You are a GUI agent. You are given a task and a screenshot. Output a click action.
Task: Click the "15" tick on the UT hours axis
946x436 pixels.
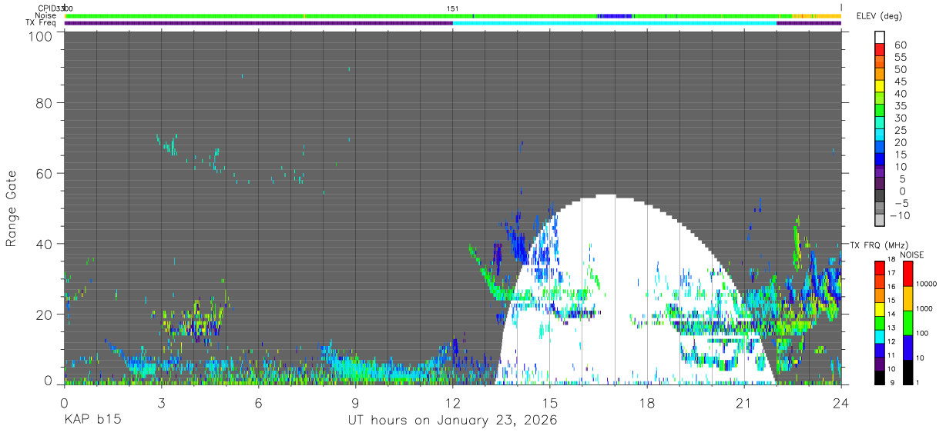(x=550, y=402)
